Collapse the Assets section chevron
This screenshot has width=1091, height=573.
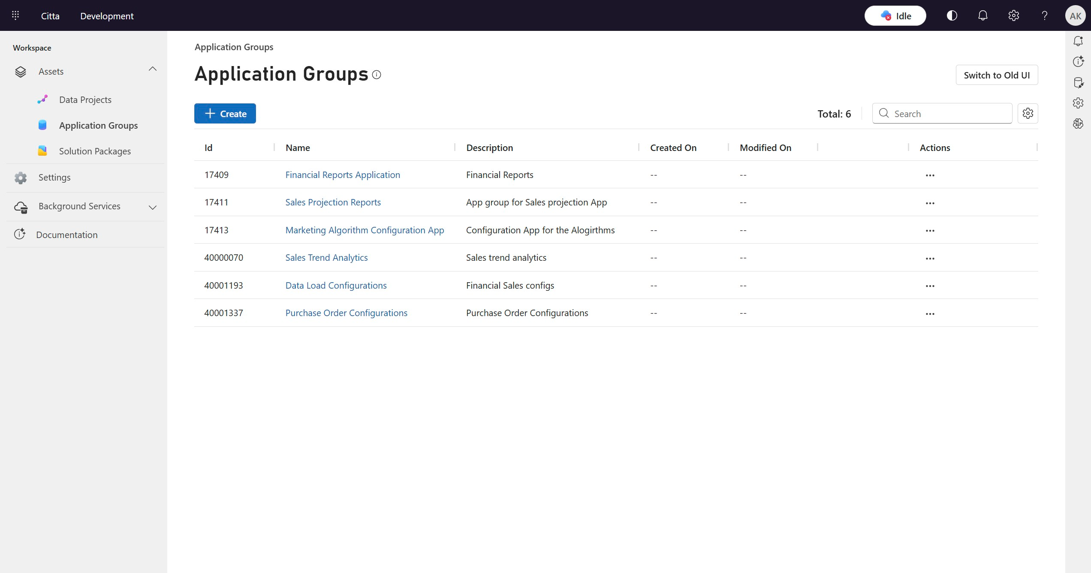coord(152,69)
